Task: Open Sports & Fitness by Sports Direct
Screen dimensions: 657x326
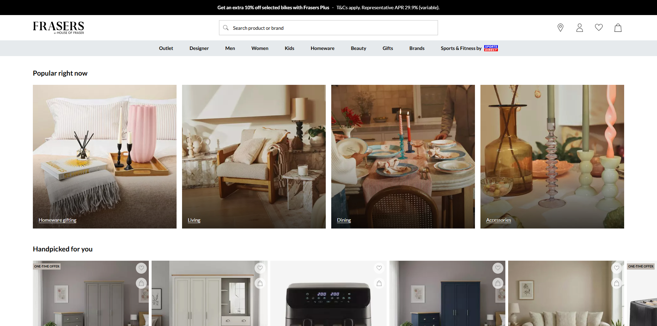Action: point(469,48)
